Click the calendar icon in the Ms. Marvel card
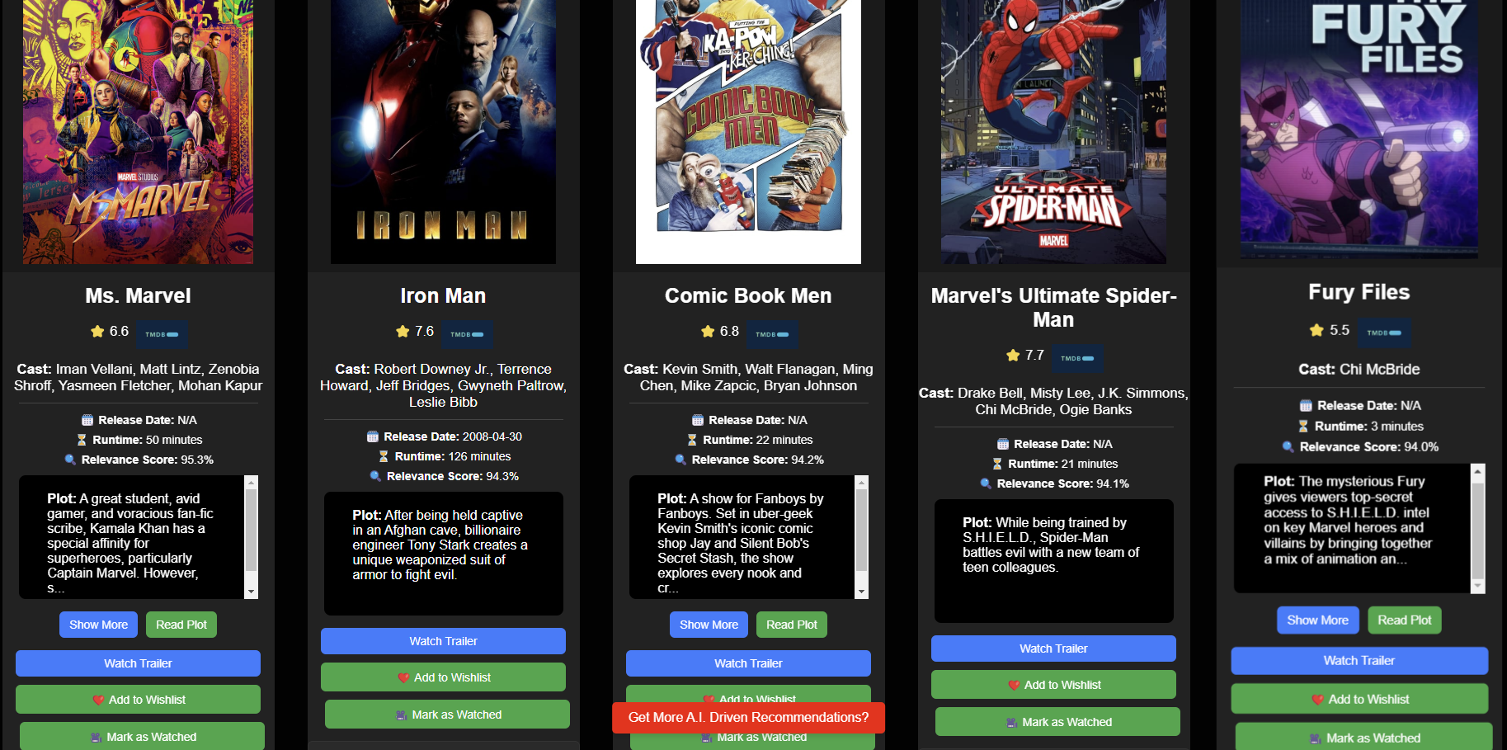Viewport: 1507px width, 750px height. pyautogui.click(x=87, y=420)
